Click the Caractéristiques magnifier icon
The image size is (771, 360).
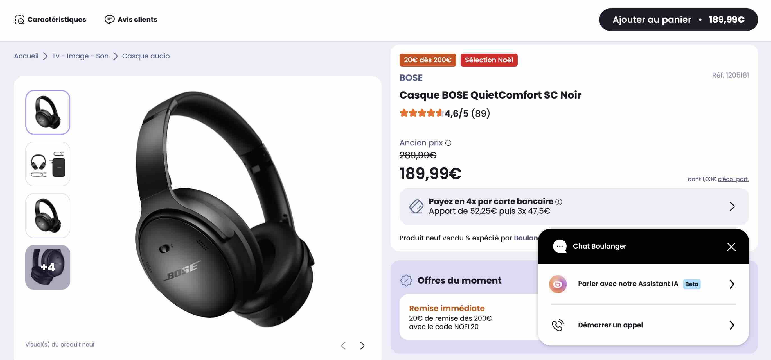[19, 20]
